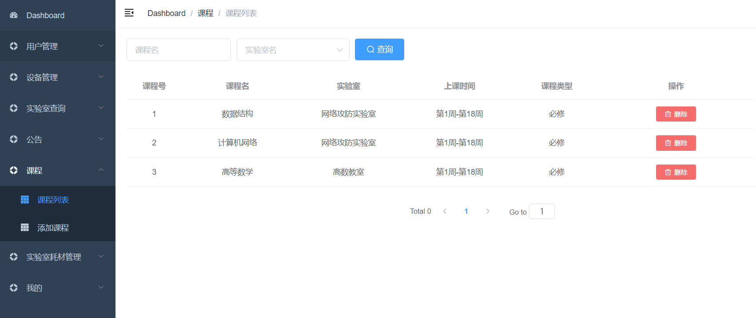Image resolution: width=756 pixels, height=318 pixels.
Task: Click the 课程列表 breadcrumb text
Action: [x=241, y=13]
